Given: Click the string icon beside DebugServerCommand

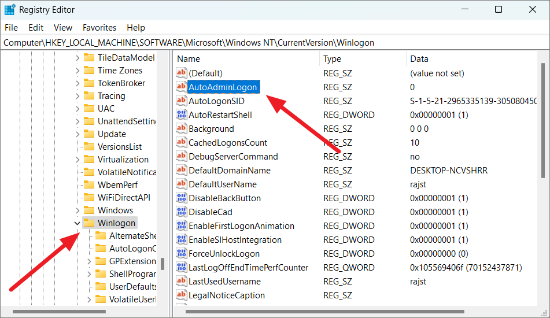Looking at the screenshot, I should click(182, 156).
